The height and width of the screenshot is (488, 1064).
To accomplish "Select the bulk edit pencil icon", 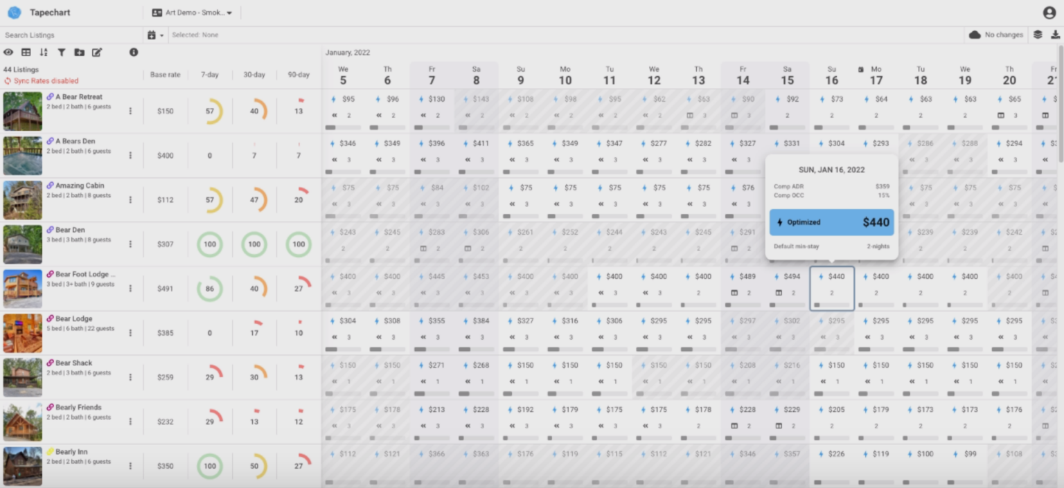I will 97,52.
